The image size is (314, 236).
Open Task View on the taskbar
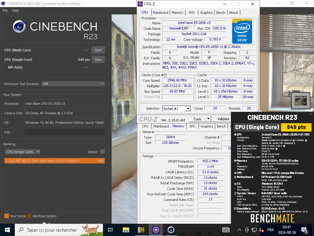tap(110, 230)
